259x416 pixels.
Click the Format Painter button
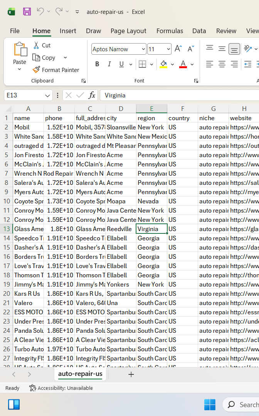[x=56, y=70]
